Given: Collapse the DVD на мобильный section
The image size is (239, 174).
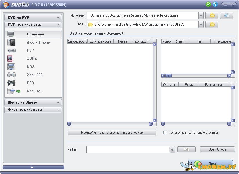Looking at the screenshot, I should (x=33, y=25).
